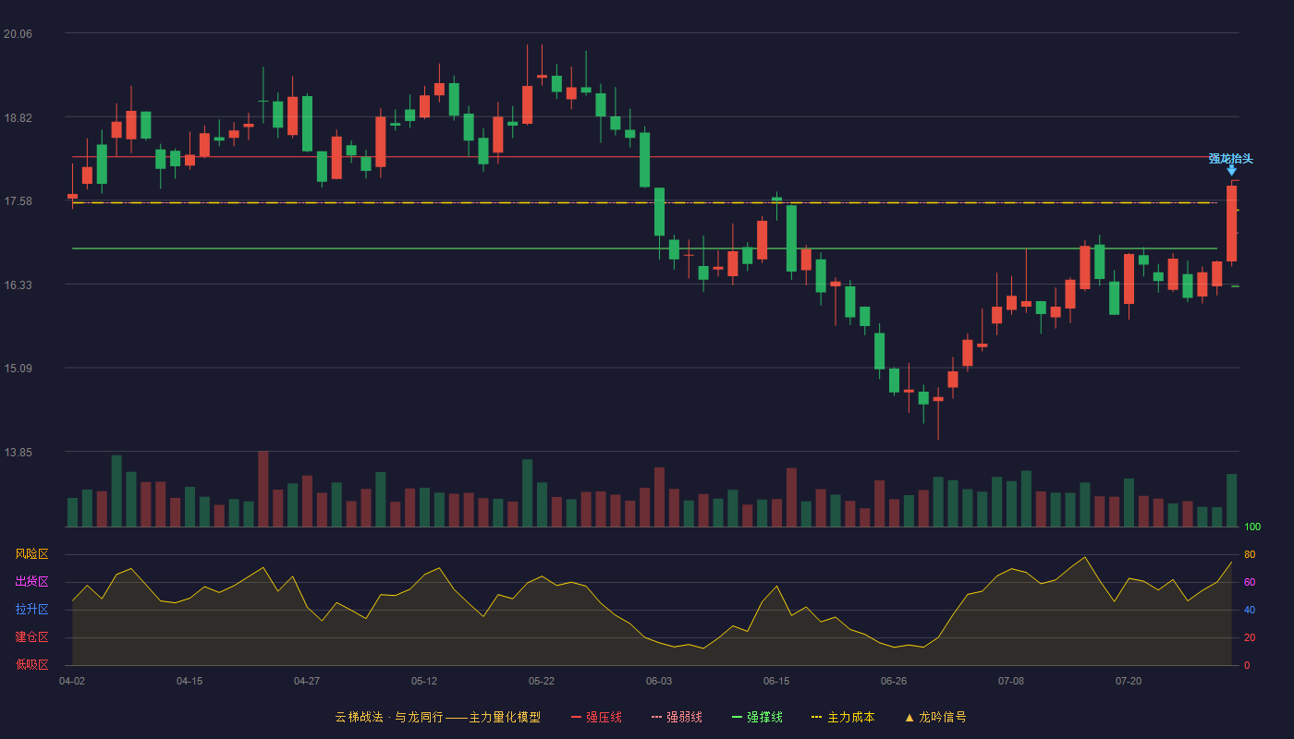Click the 04-27 date label
Image resolution: width=1294 pixels, height=739 pixels.
(307, 681)
